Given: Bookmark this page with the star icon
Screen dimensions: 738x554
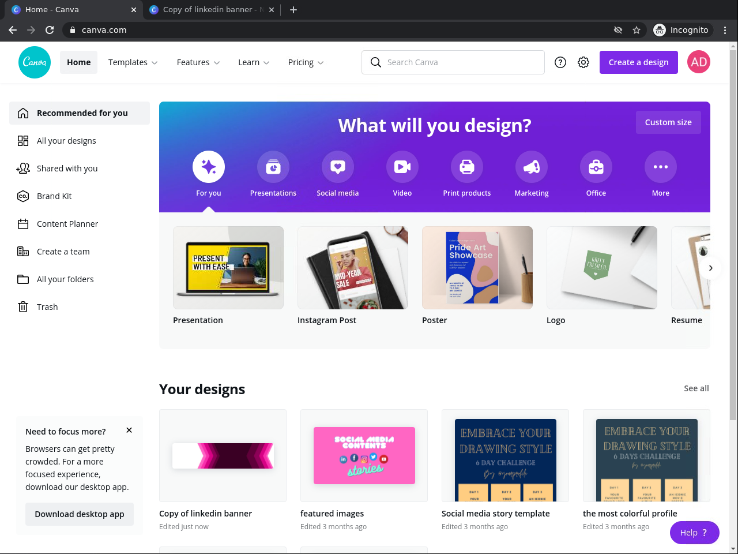Looking at the screenshot, I should (x=637, y=30).
